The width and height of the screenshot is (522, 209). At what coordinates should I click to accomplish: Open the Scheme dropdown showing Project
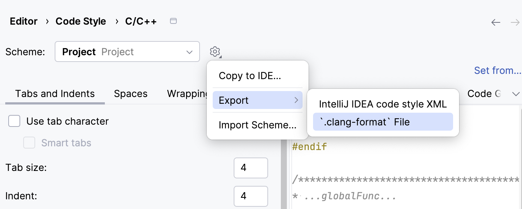pyautogui.click(x=127, y=52)
